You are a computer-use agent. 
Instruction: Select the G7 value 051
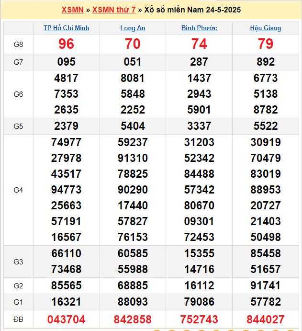pyautogui.click(x=133, y=62)
